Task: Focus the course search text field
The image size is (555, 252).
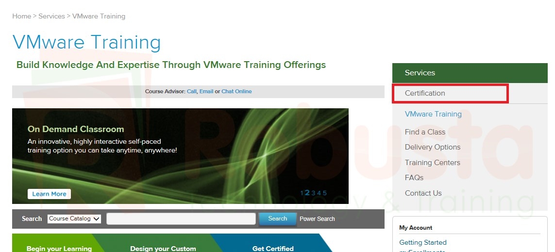Action: pyautogui.click(x=181, y=218)
